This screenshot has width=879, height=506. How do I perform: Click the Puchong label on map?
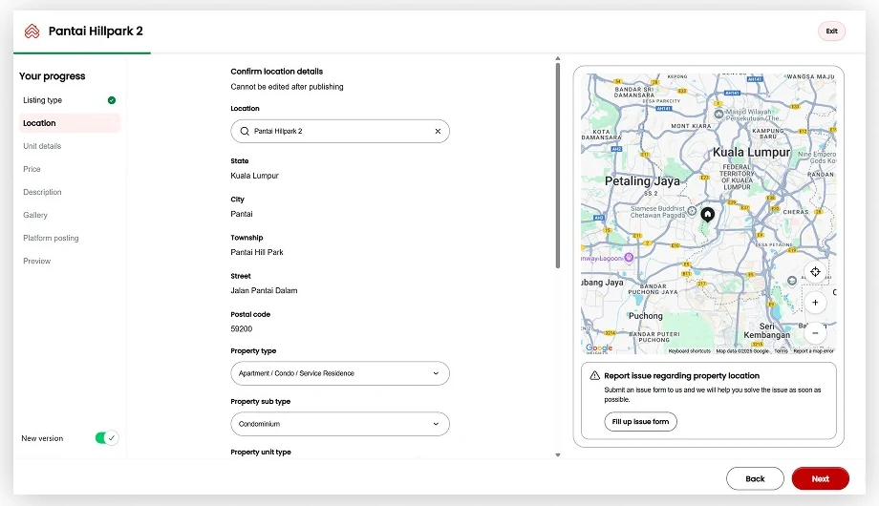(645, 316)
